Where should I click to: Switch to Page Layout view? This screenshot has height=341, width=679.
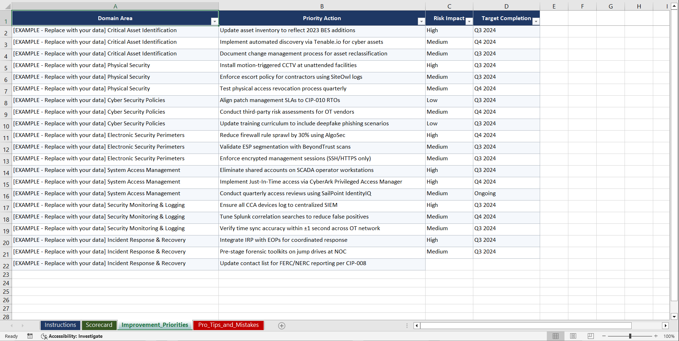coord(573,336)
